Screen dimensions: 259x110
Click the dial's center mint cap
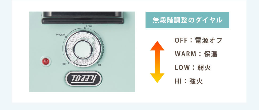tap(83, 49)
